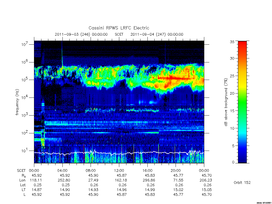Click longitude value 162.18
The width and height of the screenshot is (272, 204).
click(121, 180)
